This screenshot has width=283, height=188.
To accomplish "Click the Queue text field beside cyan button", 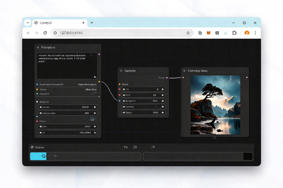I will coord(94,156).
